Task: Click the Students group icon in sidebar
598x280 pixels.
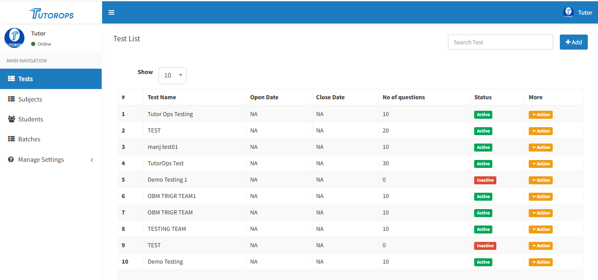Action: tap(12, 119)
